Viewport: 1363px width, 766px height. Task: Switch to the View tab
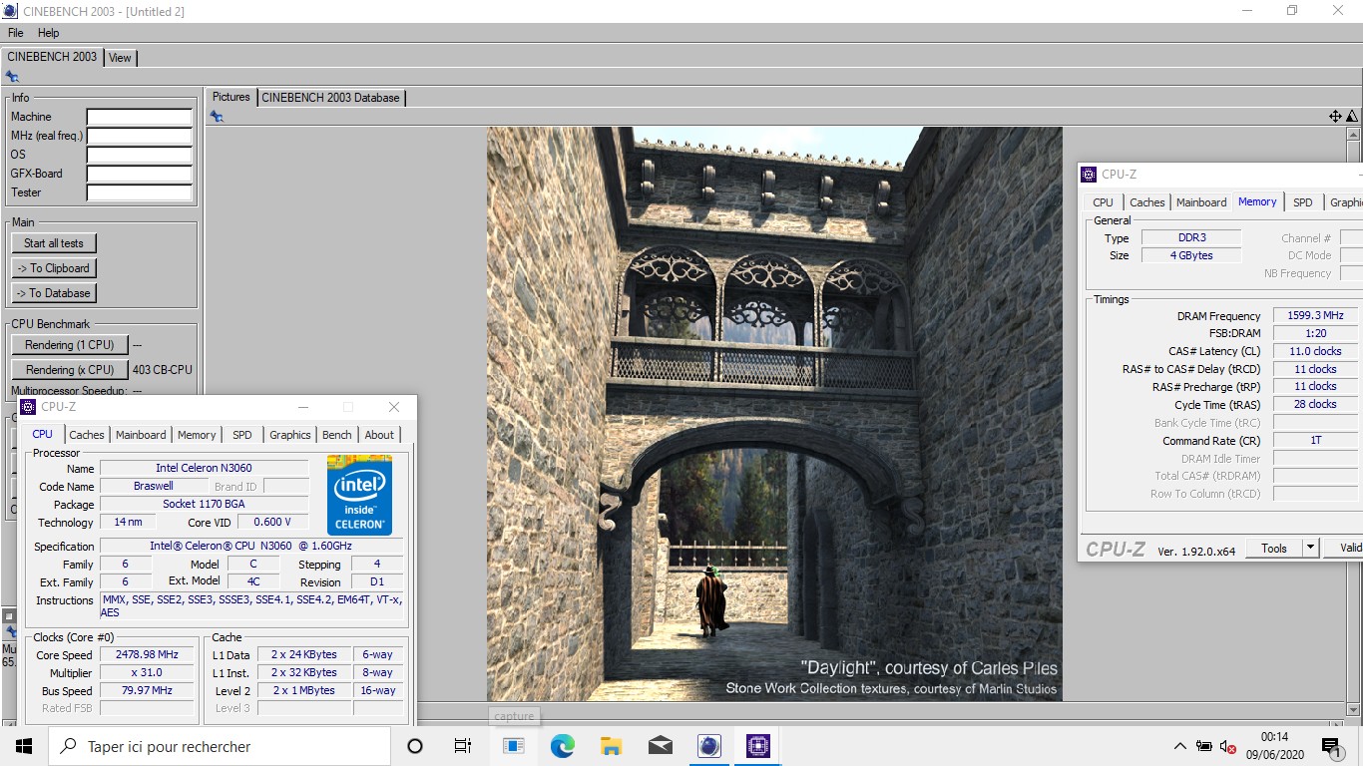pyautogui.click(x=120, y=58)
